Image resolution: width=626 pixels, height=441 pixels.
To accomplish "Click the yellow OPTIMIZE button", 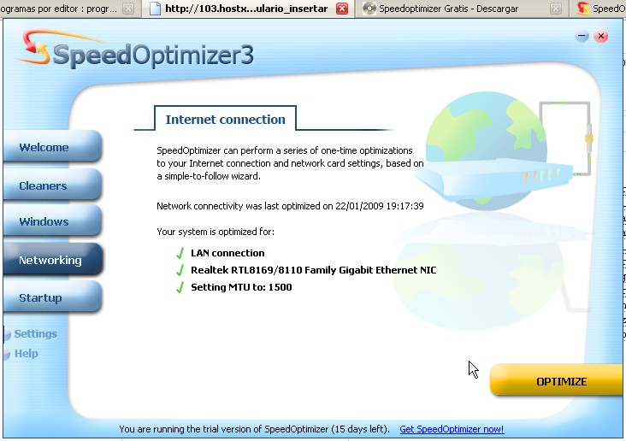I will point(557,381).
